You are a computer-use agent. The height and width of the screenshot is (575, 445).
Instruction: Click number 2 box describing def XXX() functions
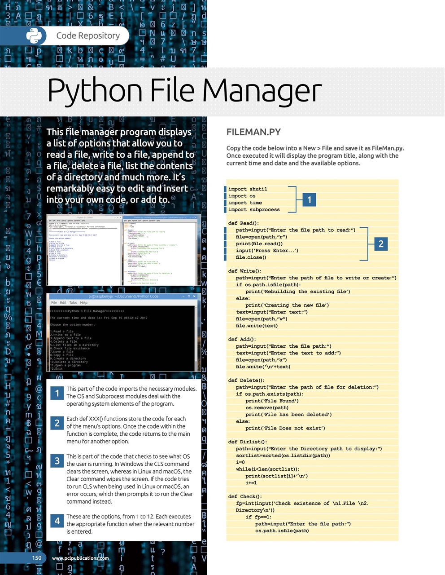(x=57, y=423)
